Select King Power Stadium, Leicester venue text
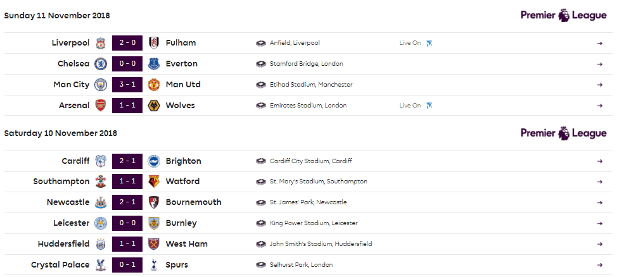Screen dimensions: 617x277 (x=314, y=223)
